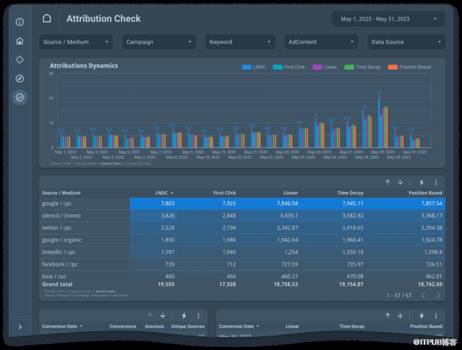Sort the table by LNDC column header
The width and height of the screenshot is (462, 350).
pos(164,193)
